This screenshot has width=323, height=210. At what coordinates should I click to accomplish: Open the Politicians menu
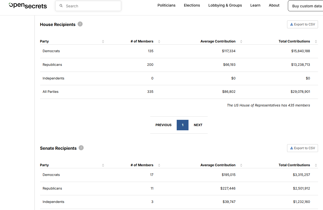166,5
